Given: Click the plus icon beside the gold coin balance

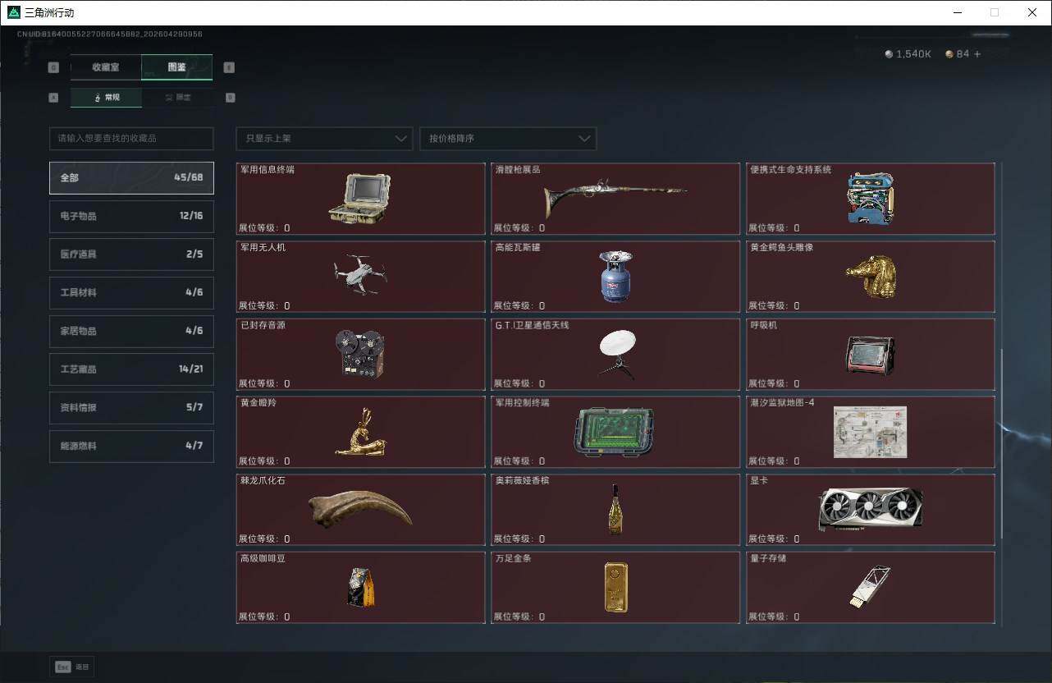Looking at the screenshot, I should coord(976,53).
